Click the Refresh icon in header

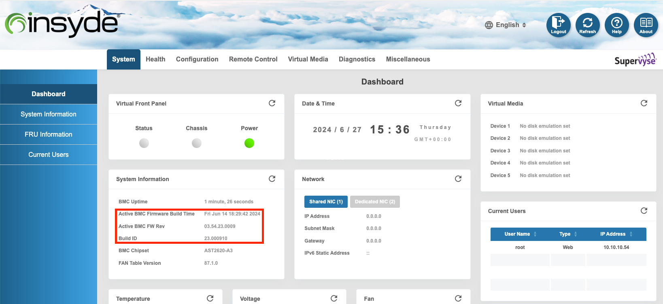pyautogui.click(x=587, y=25)
